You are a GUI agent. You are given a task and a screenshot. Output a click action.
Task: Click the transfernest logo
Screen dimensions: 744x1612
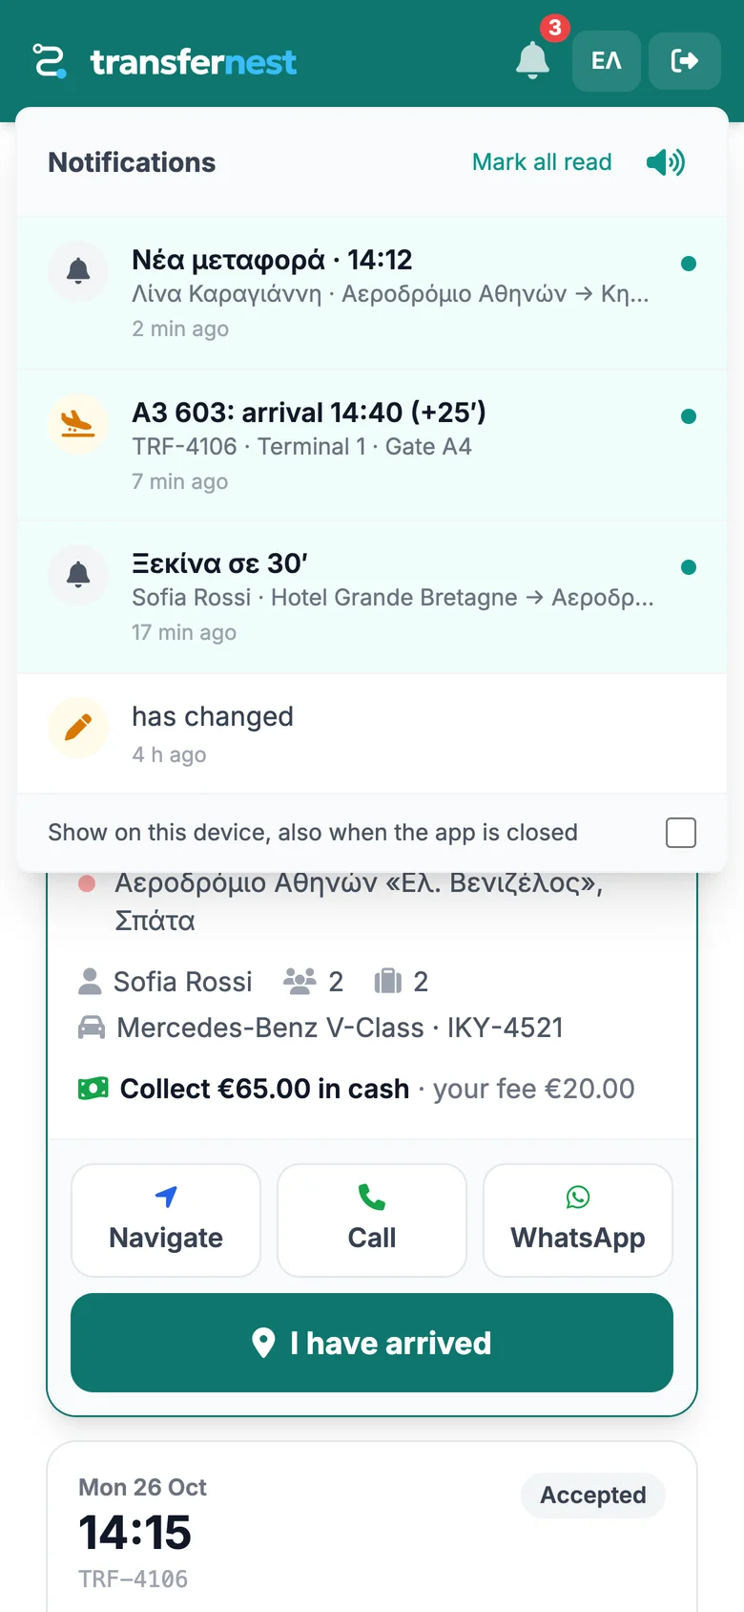pyautogui.click(x=164, y=61)
